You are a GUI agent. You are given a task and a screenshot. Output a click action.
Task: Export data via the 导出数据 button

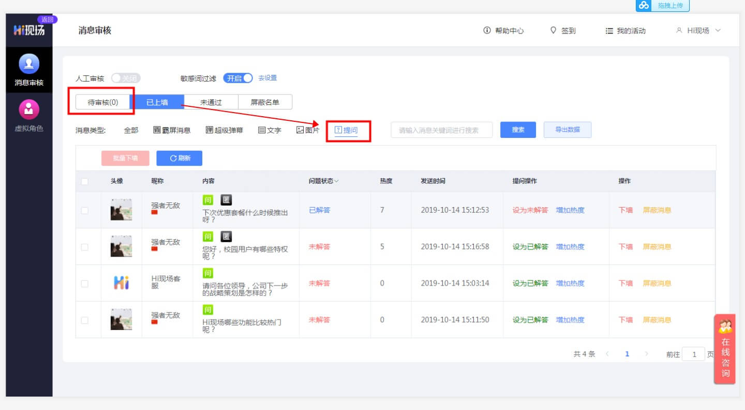pos(568,130)
